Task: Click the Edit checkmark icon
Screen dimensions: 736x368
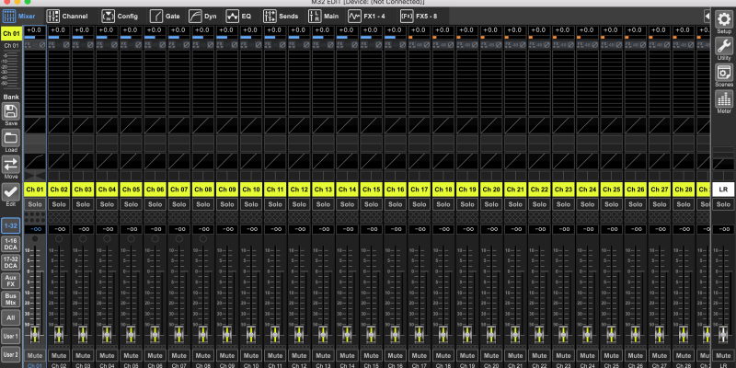Action: [x=11, y=192]
